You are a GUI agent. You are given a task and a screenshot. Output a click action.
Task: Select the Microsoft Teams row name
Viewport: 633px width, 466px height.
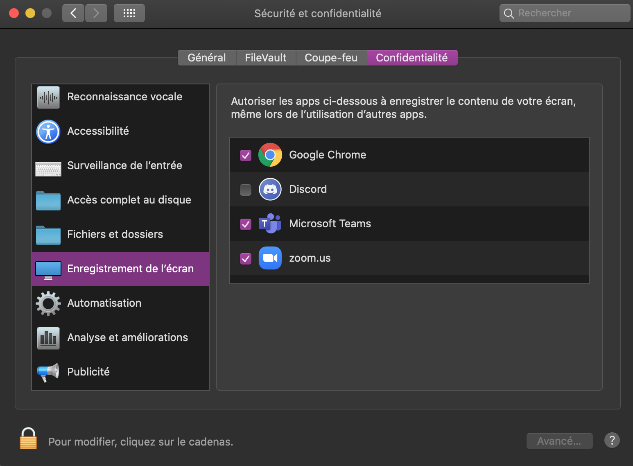click(x=330, y=224)
